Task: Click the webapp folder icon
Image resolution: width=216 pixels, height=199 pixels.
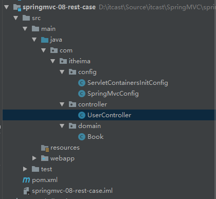Action: (x=45, y=158)
